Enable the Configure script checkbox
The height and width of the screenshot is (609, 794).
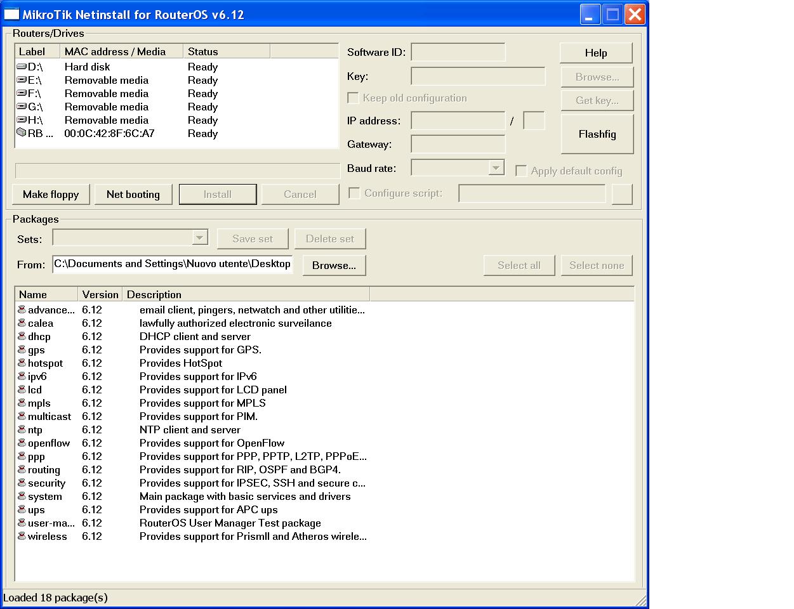pyautogui.click(x=354, y=193)
